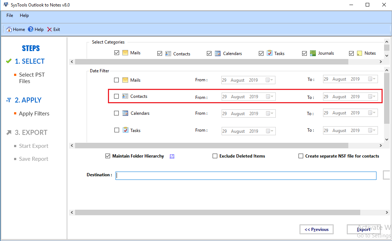Image resolution: width=392 pixels, height=241 pixels.
Task: Click the red Exit X icon
Action: (49, 29)
